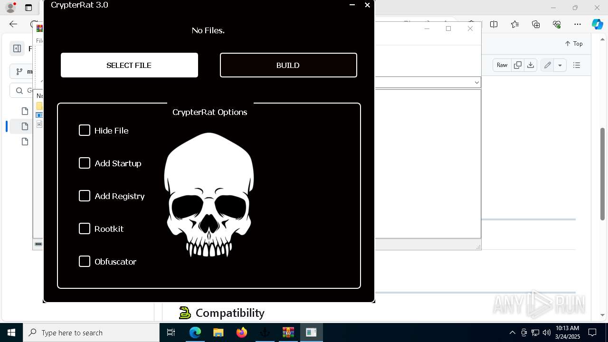The width and height of the screenshot is (608, 342).
Task: Switch to CrypterRat app on taskbar
Action: coord(312,332)
